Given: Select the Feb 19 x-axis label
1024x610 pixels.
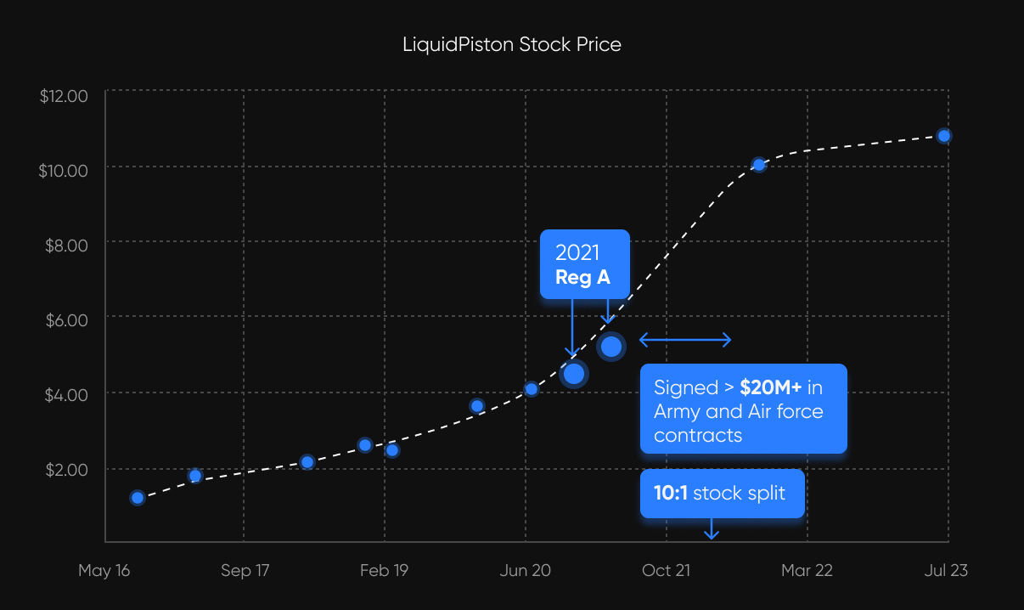Looking at the screenshot, I should [x=384, y=570].
